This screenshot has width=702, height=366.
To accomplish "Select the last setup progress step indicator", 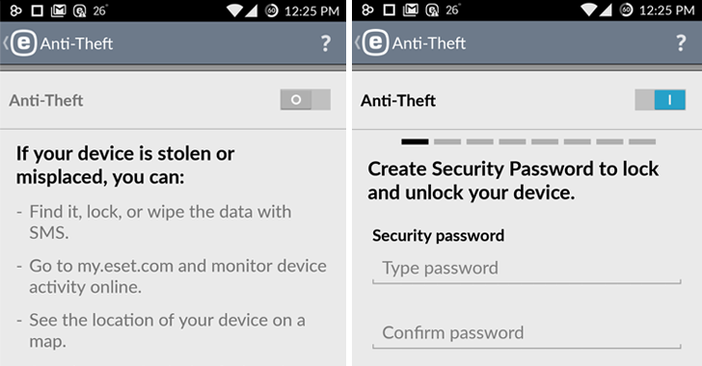I will coord(642,142).
